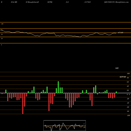Click the 517569 stock code text
131x131 pixels.
point(88,2)
